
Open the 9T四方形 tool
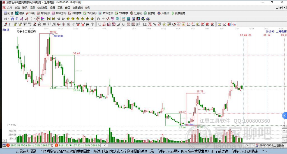(106, 13)
